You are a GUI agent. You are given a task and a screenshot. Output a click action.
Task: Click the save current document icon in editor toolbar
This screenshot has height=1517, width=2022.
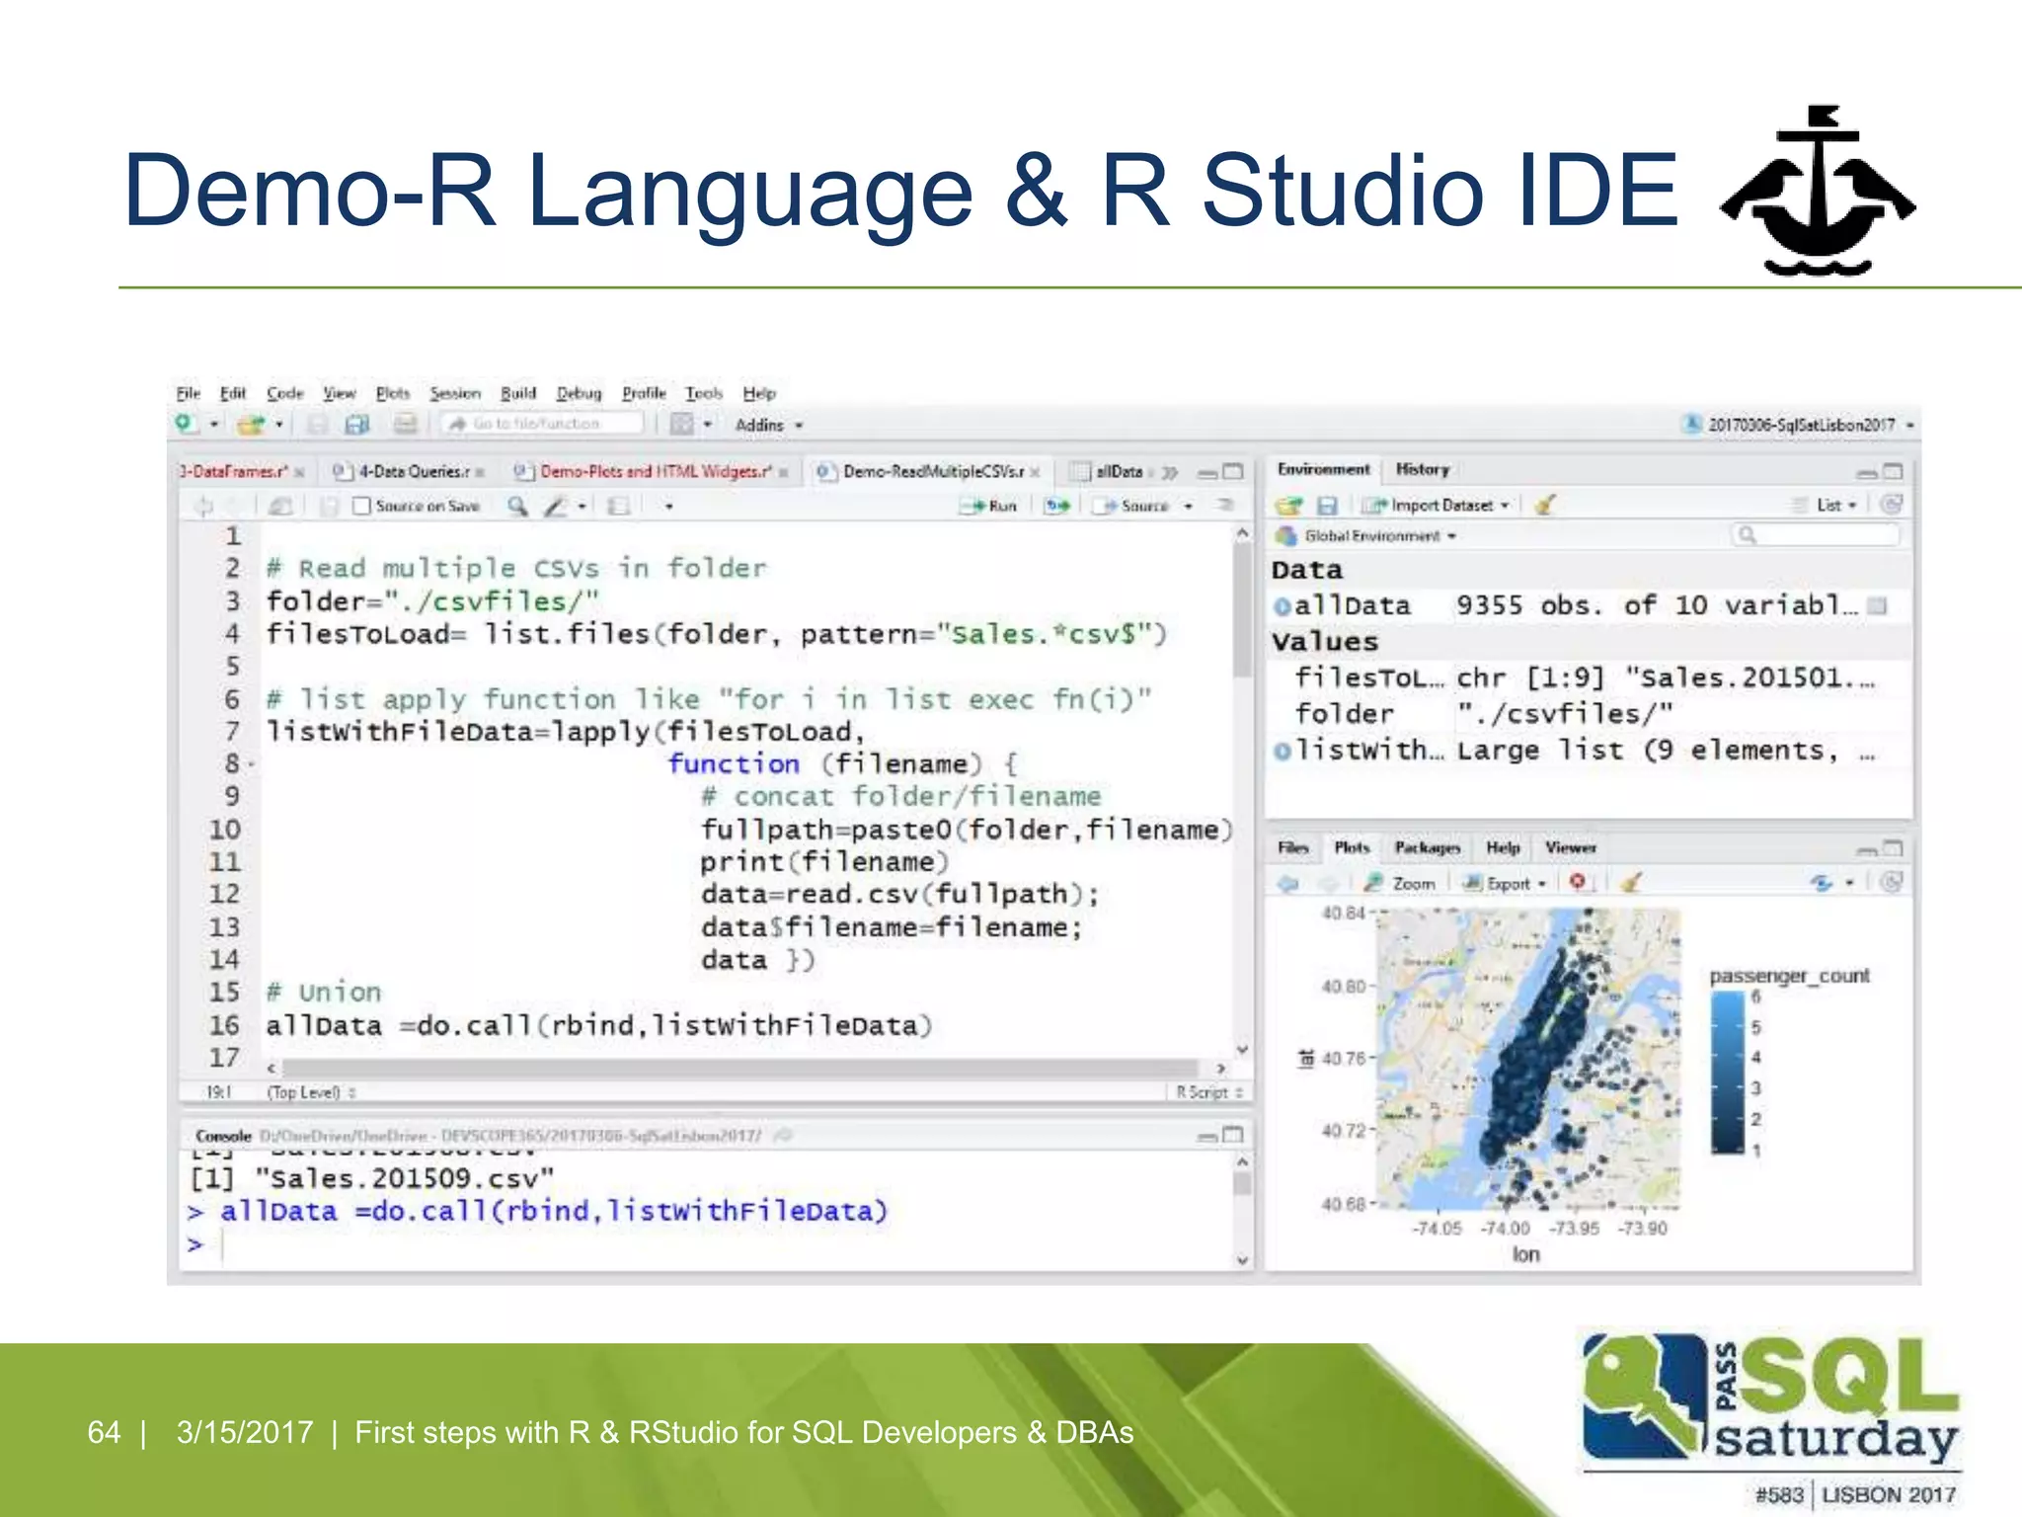point(330,506)
